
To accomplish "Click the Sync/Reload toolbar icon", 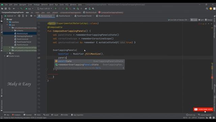I will click(9, 8).
